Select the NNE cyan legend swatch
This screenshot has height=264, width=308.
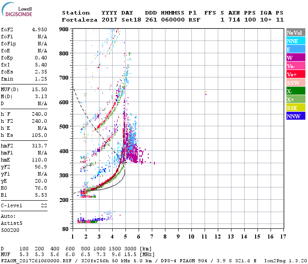pos(296,41)
